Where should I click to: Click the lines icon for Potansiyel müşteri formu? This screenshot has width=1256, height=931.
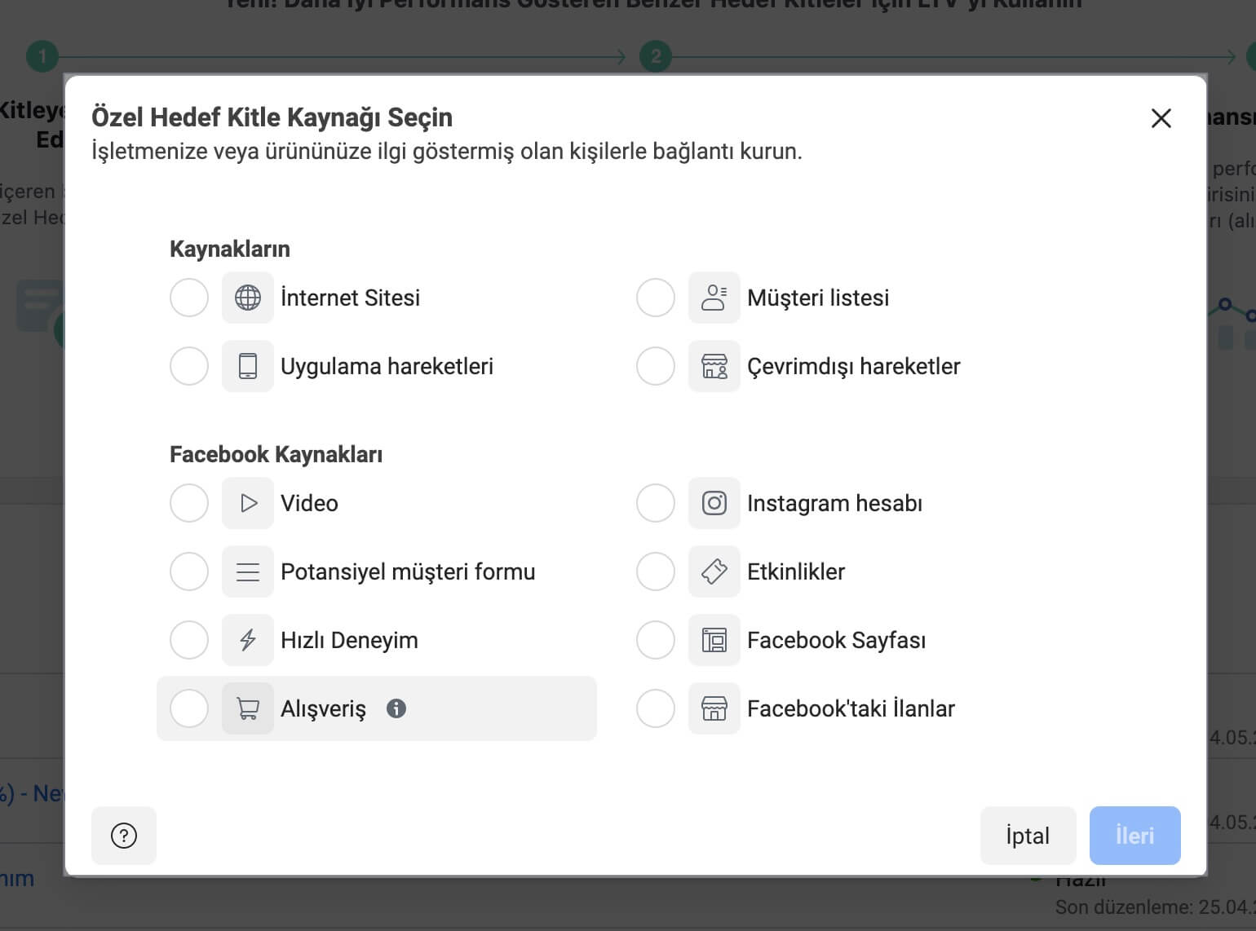pos(248,571)
